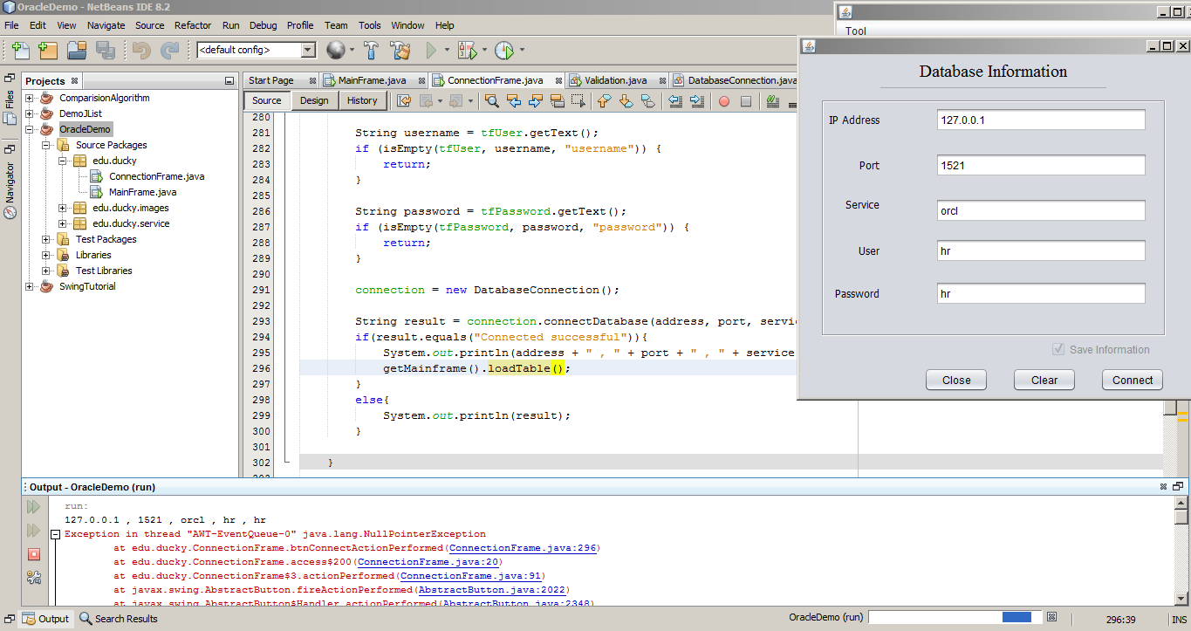Click the Undo arrow in toolbar
The image size is (1191, 631).
141,51
